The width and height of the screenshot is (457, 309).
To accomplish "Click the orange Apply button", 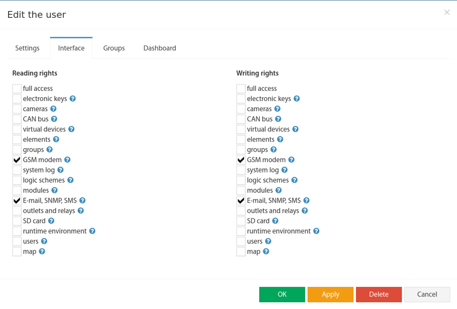I will click(331, 294).
